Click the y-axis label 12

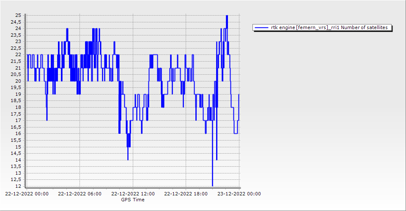coord(18,186)
